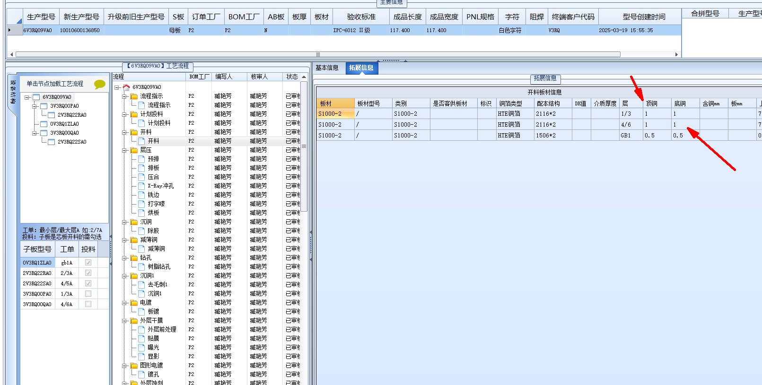
Task: Open the 拓展信息 tab
Action: point(361,68)
